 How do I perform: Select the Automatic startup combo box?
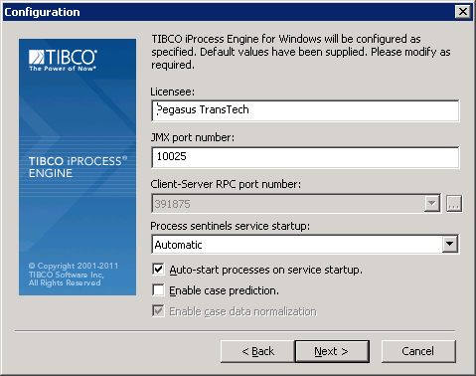[305, 244]
